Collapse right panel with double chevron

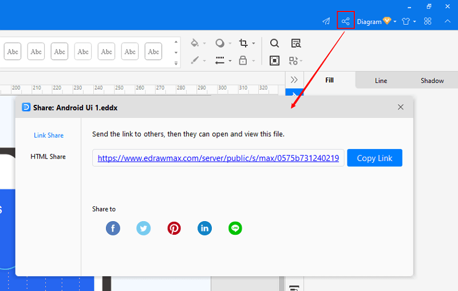294,80
